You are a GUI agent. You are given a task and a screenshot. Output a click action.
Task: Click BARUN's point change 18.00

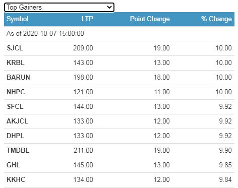(x=162, y=78)
